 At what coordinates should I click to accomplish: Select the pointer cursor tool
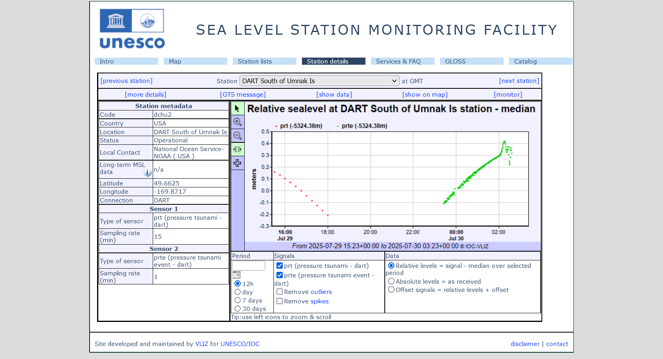pos(238,108)
